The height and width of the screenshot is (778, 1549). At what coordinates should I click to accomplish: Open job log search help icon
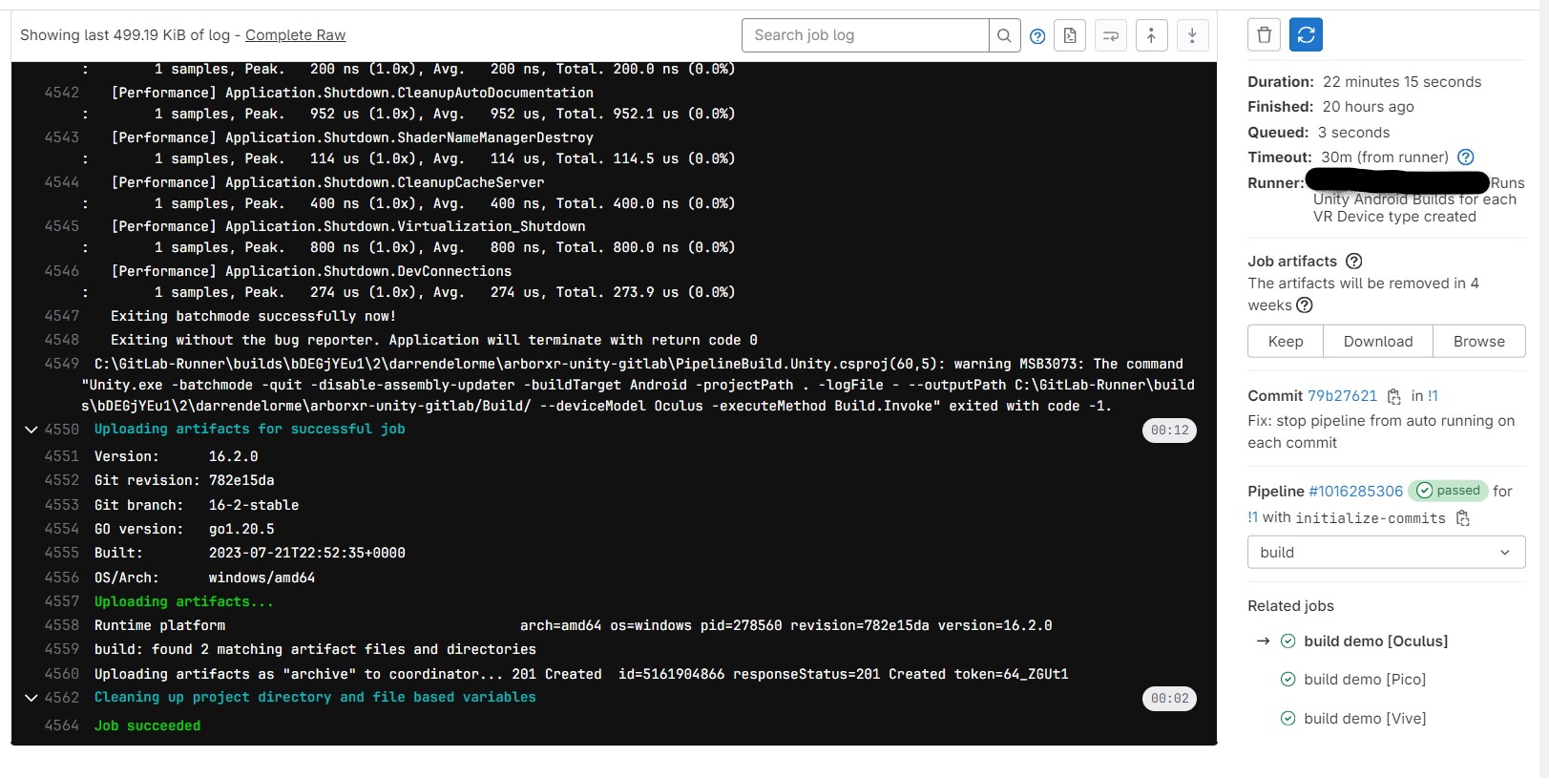[x=1037, y=36]
